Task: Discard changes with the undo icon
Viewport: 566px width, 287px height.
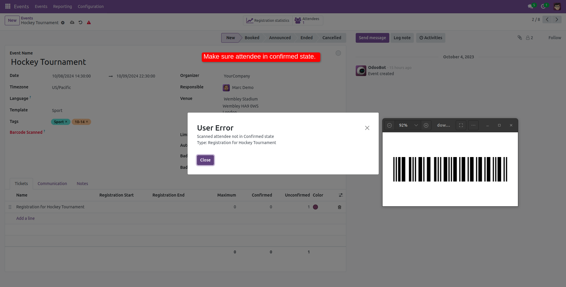Action: 80,22
